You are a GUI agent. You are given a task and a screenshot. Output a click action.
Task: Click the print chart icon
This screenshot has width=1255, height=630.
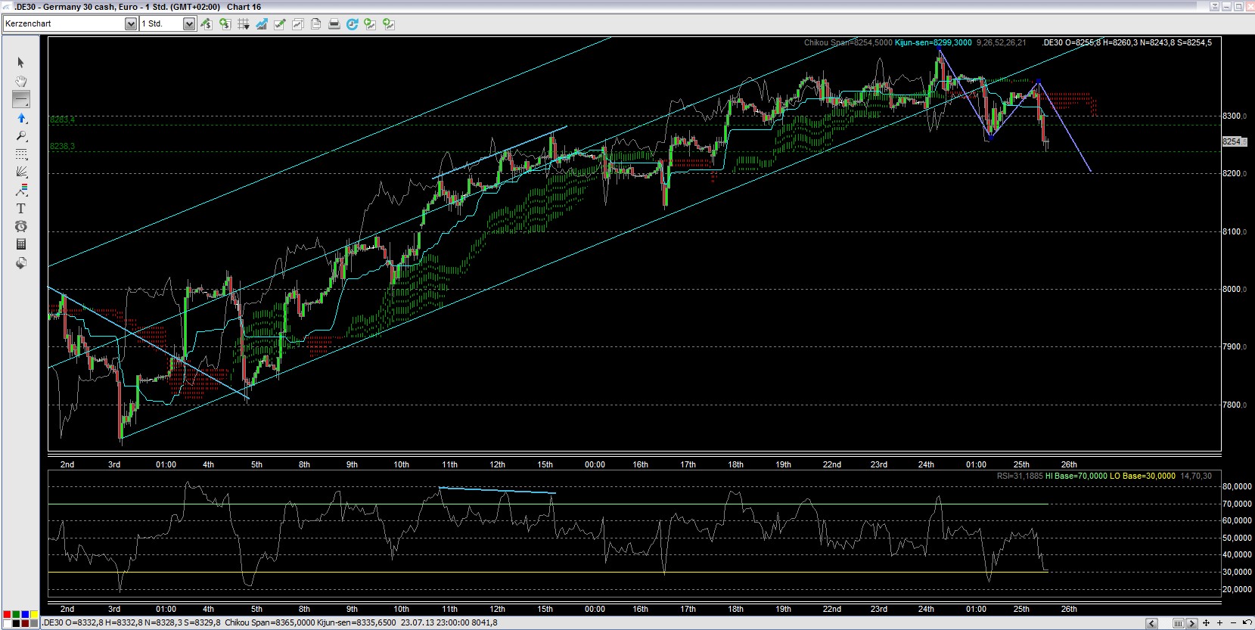(x=334, y=24)
